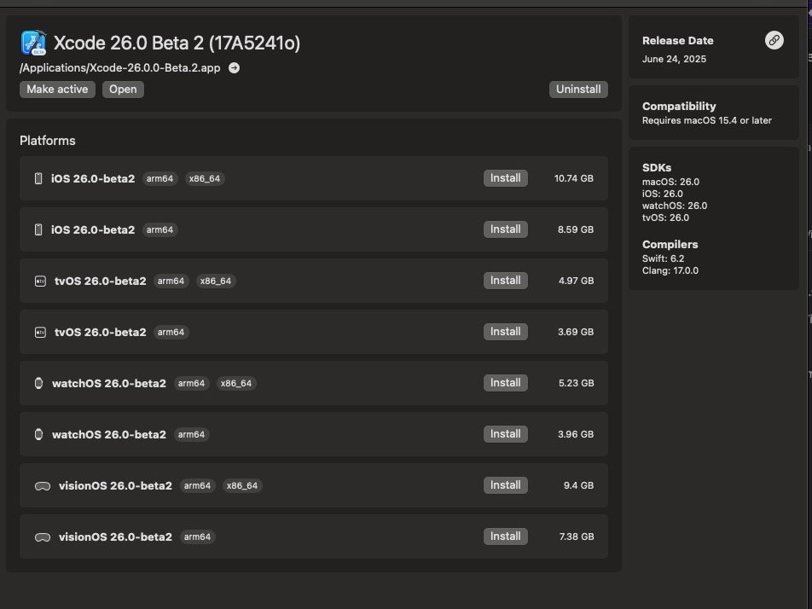Click iPhone icon for iOS 8.59 GB row
The width and height of the screenshot is (812, 609).
point(38,230)
